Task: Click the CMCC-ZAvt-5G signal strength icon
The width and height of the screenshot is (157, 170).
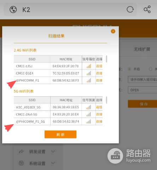Action: [89, 114]
